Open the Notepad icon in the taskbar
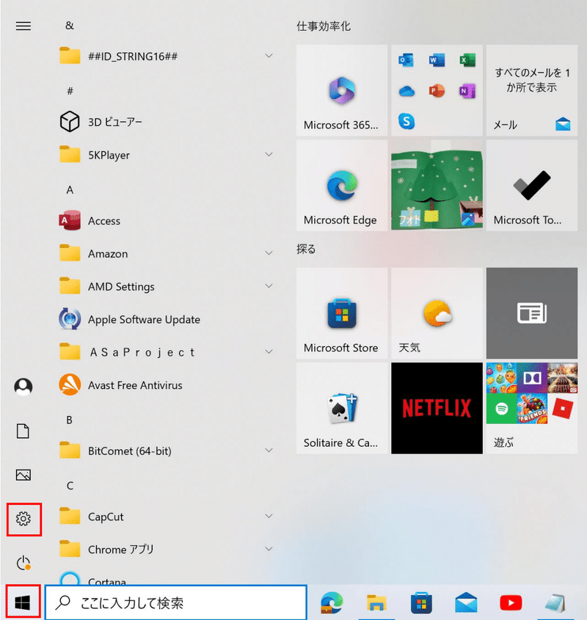The width and height of the screenshot is (587, 620). (x=555, y=603)
